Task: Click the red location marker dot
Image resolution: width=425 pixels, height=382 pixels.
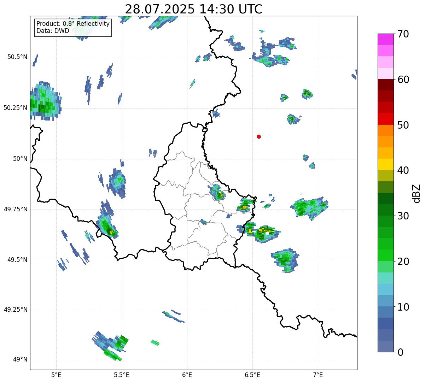Action: pos(259,136)
